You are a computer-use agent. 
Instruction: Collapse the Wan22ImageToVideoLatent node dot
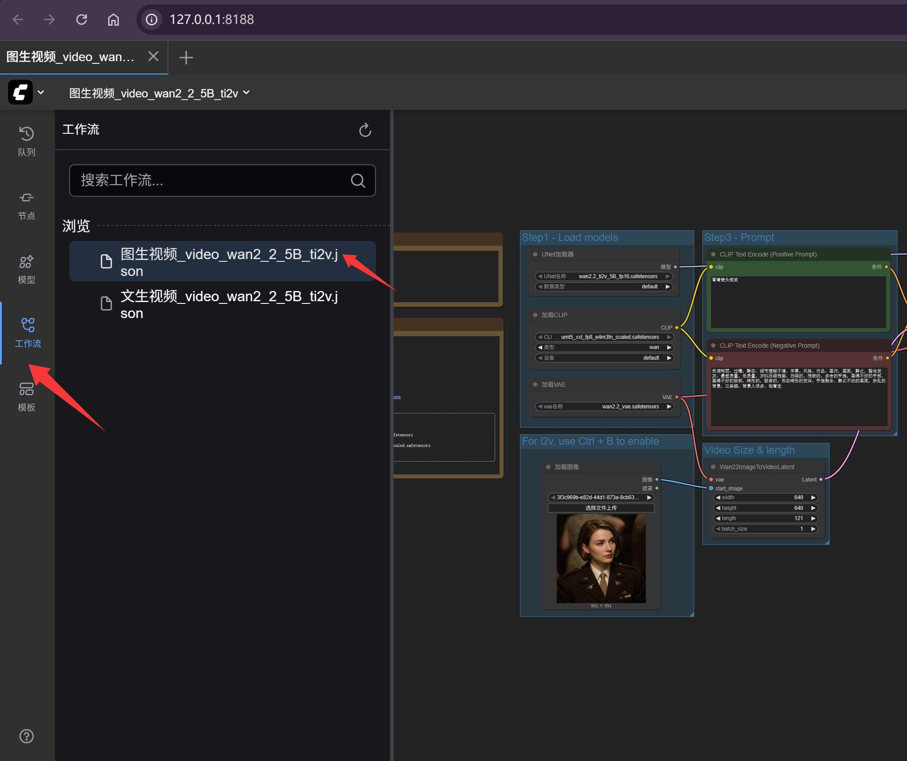[713, 467]
